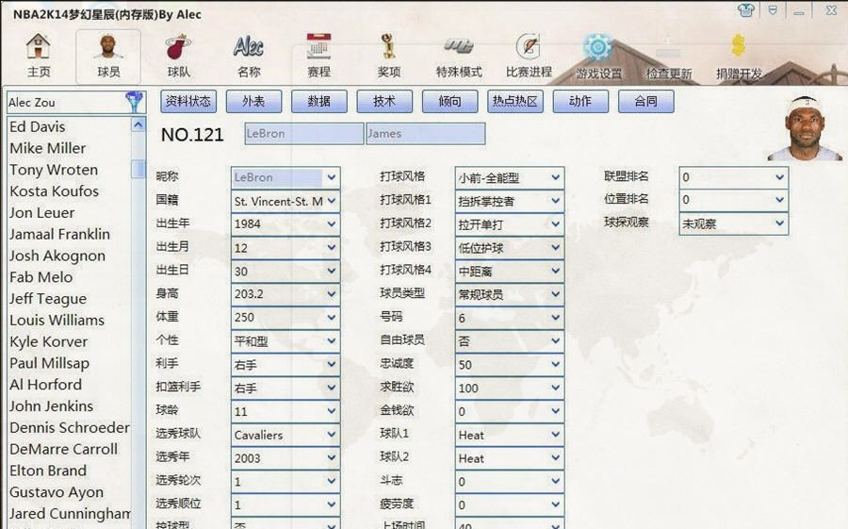Click LeBron James portrait thumbnail

pyautogui.click(x=805, y=128)
